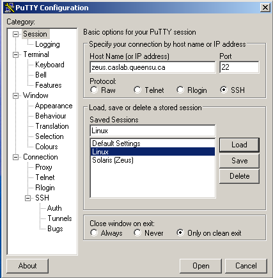
Task: Collapse the Terminal category node
Action: 15,54
